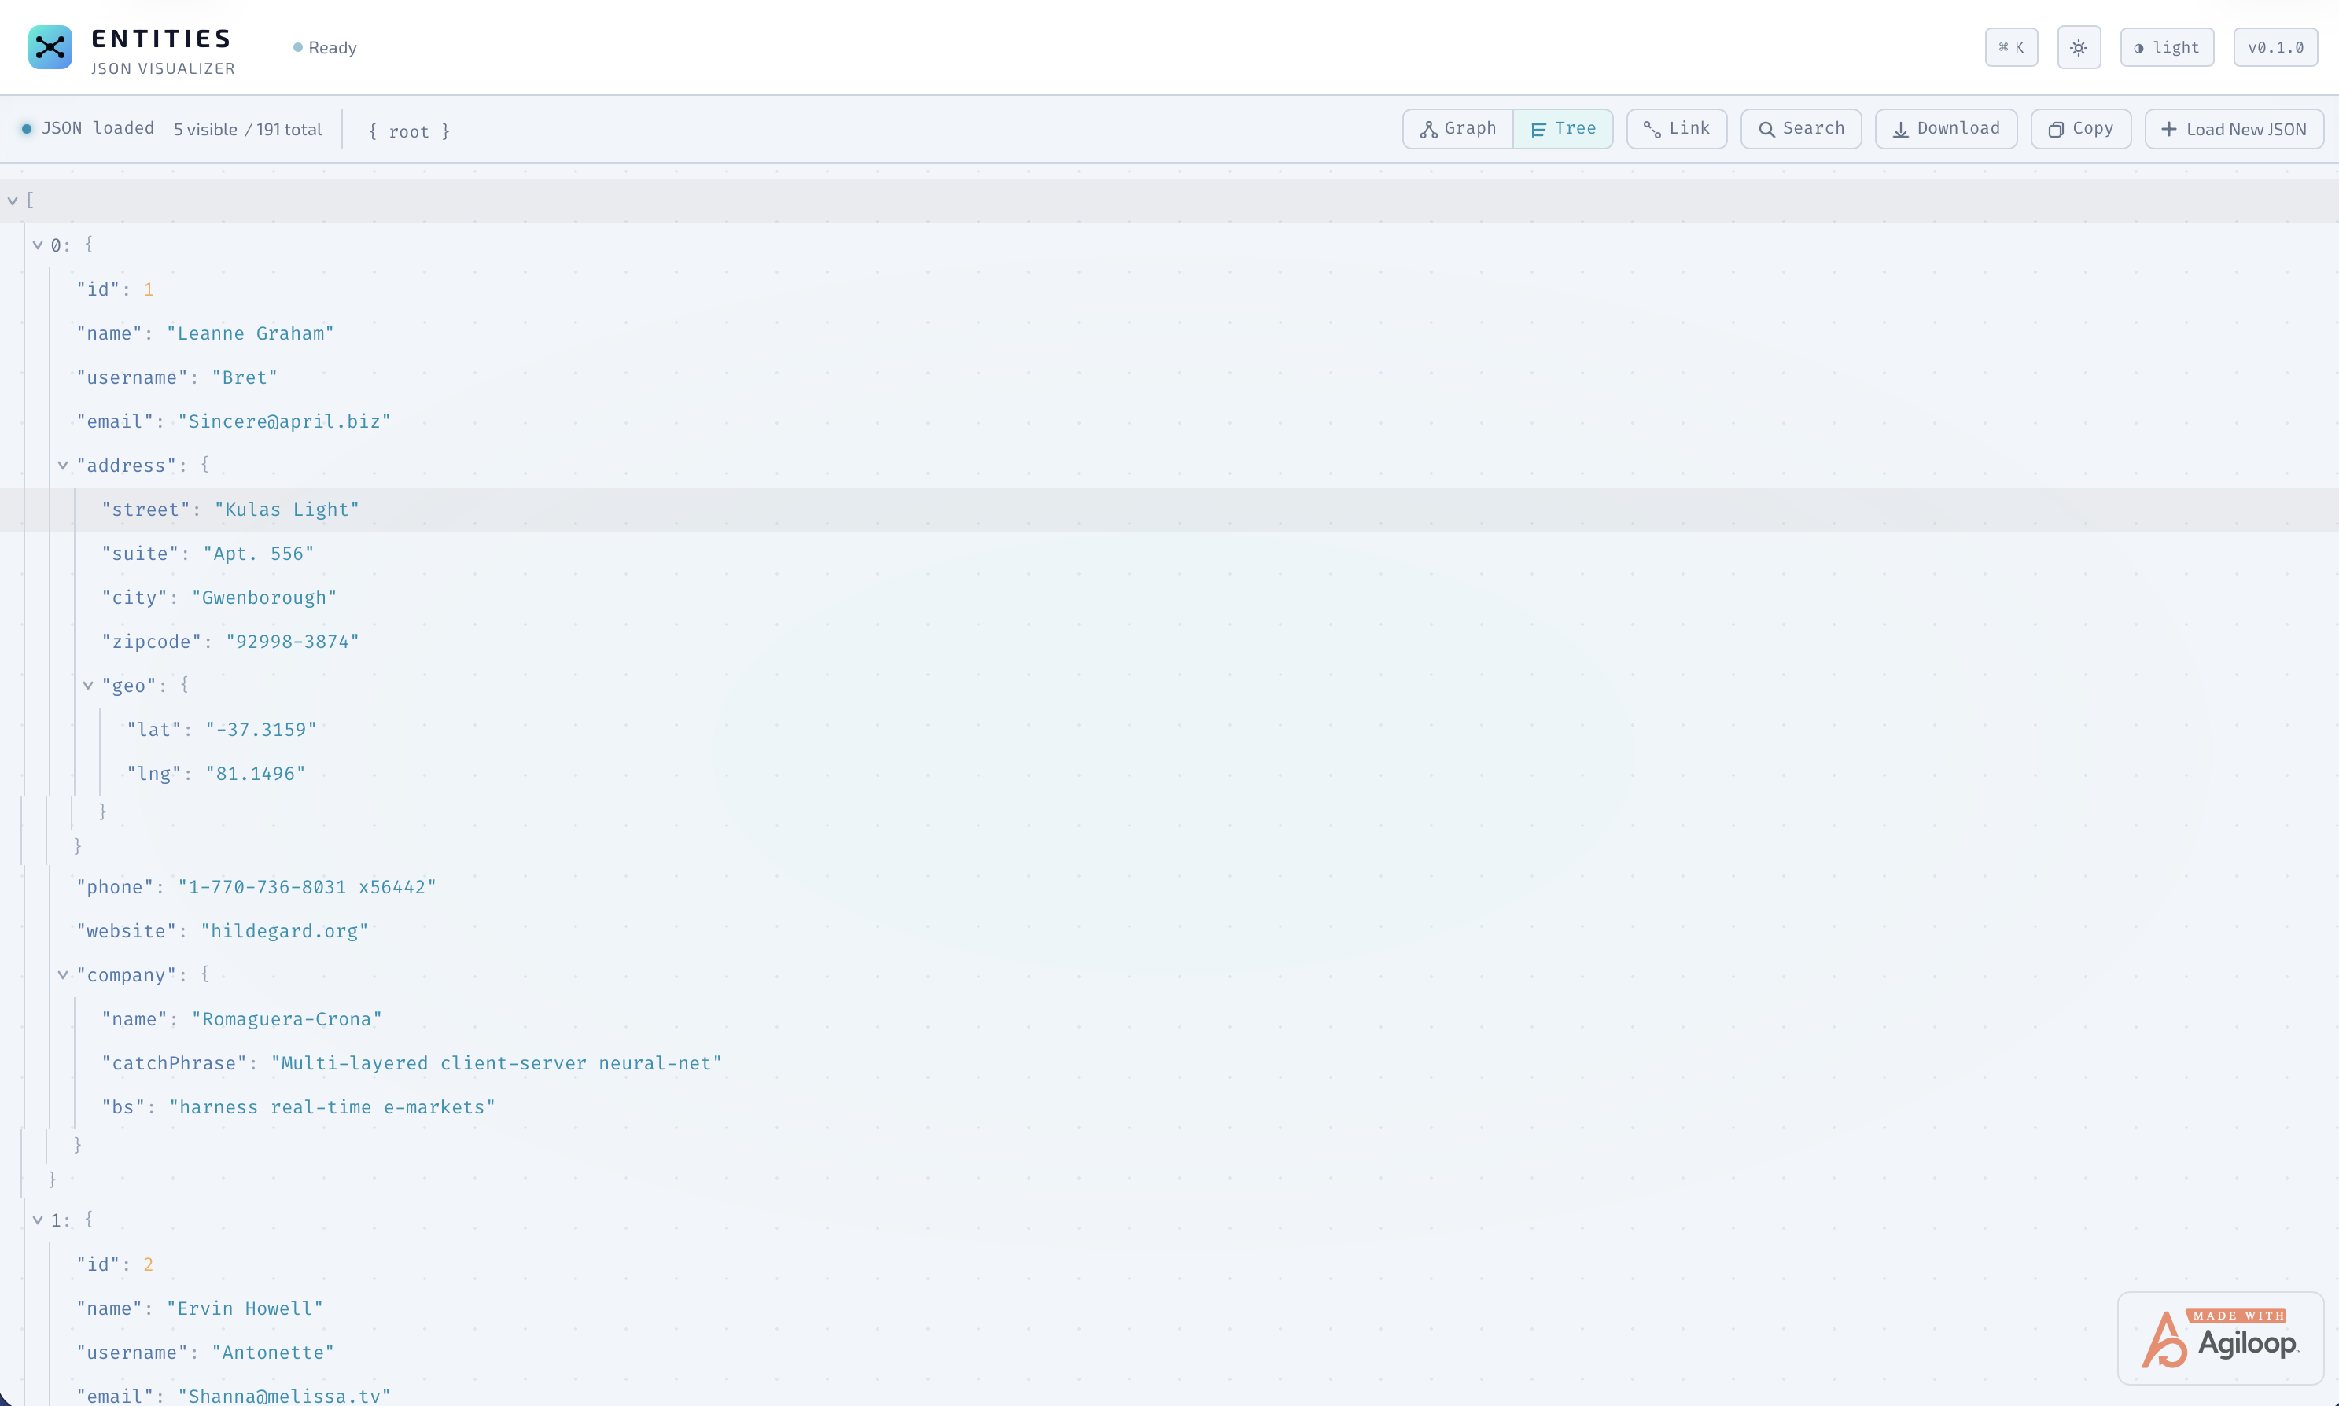This screenshot has height=1406, width=2339.
Task: Toggle the light theme switch
Action: [x=2167, y=46]
